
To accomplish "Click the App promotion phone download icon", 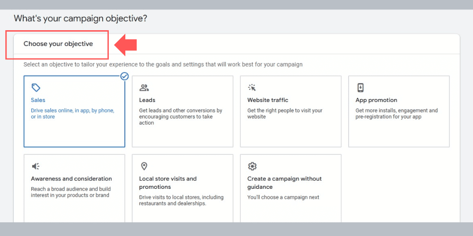I will [360, 88].
